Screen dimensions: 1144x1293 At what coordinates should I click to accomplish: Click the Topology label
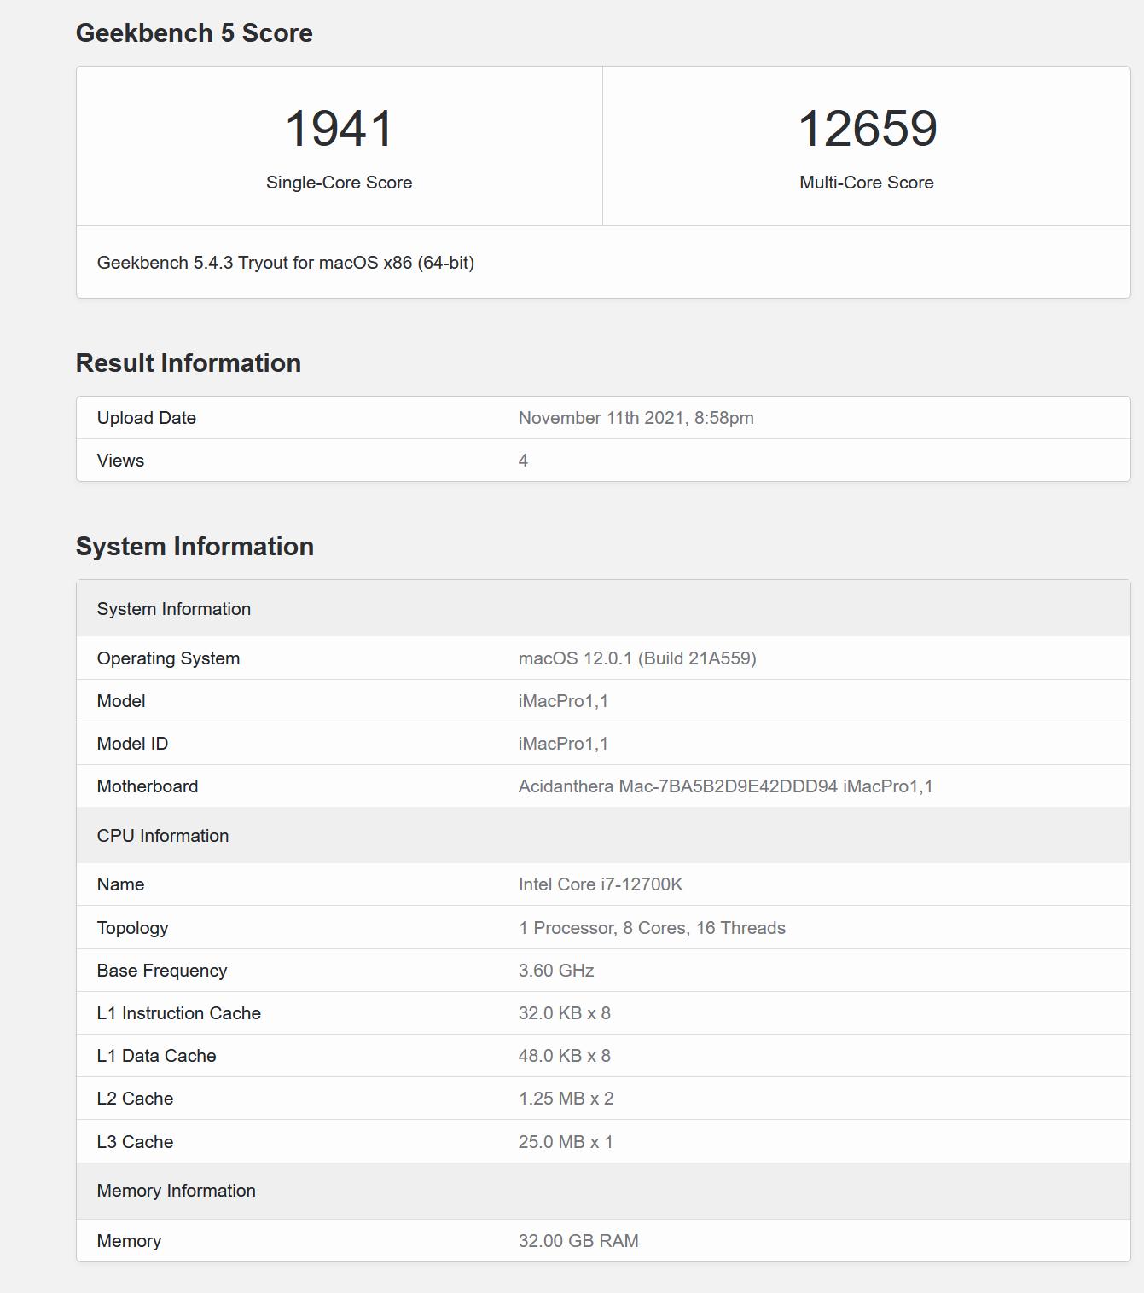pos(132,928)
